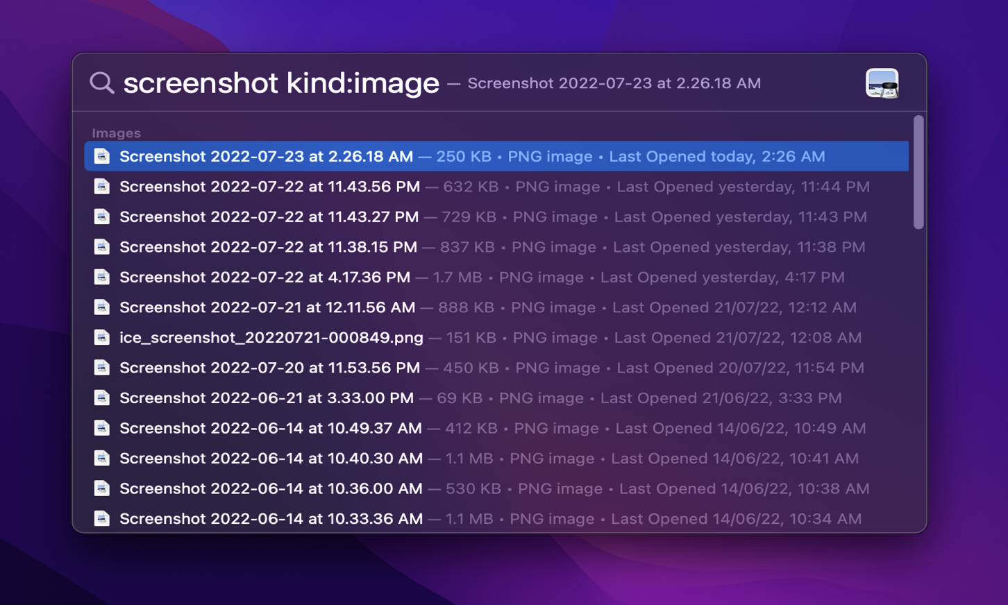Click file icon of the 4.17.36 PM screenshot
The image size is (1008, 605).
[x=102, y=277]
